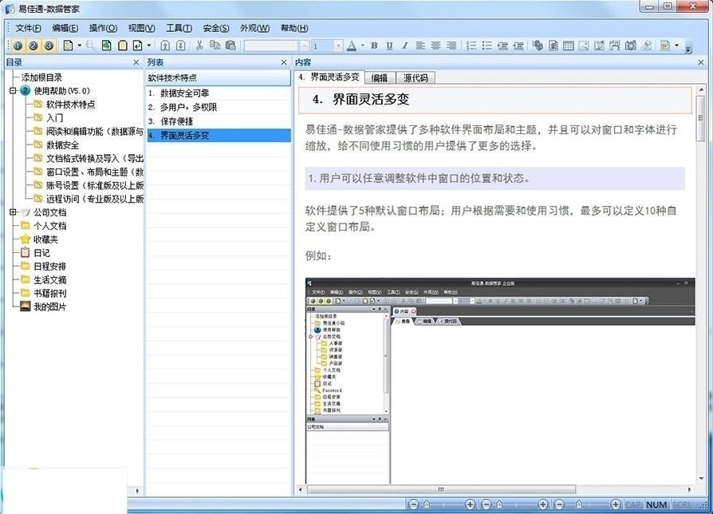Click the embedded dark-theme screenshot in content
Viewport: 713px width, 514px height.
500,382
